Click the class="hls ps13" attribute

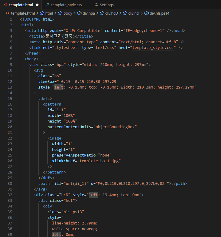pos(66,212)
